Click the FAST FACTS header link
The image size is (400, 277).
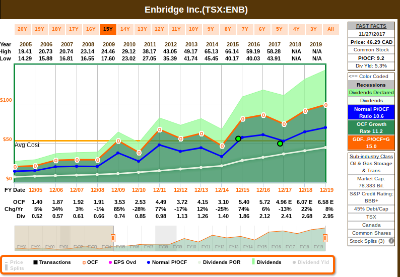(x=371, y=26)
